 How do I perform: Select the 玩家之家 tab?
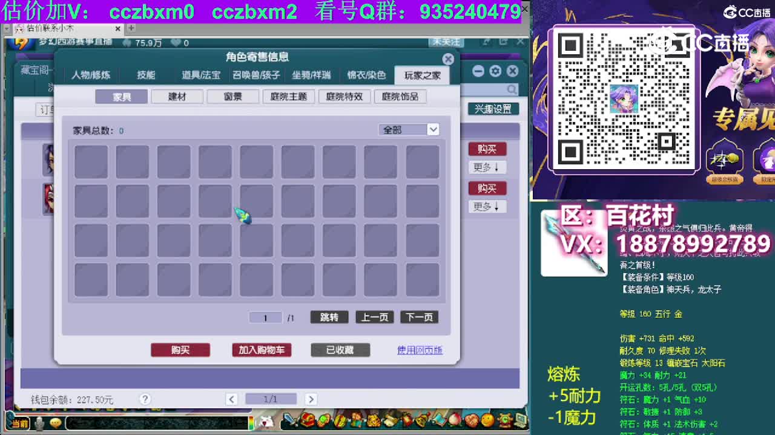423,75
